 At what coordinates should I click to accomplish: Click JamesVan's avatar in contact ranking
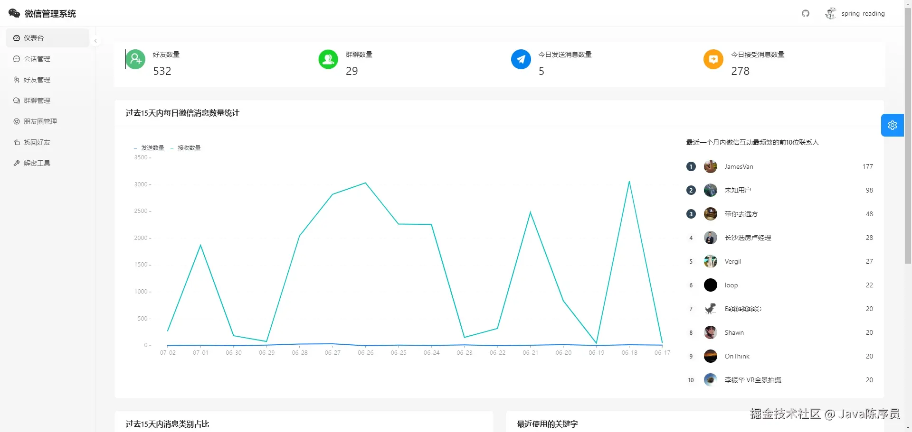point(711,166)
